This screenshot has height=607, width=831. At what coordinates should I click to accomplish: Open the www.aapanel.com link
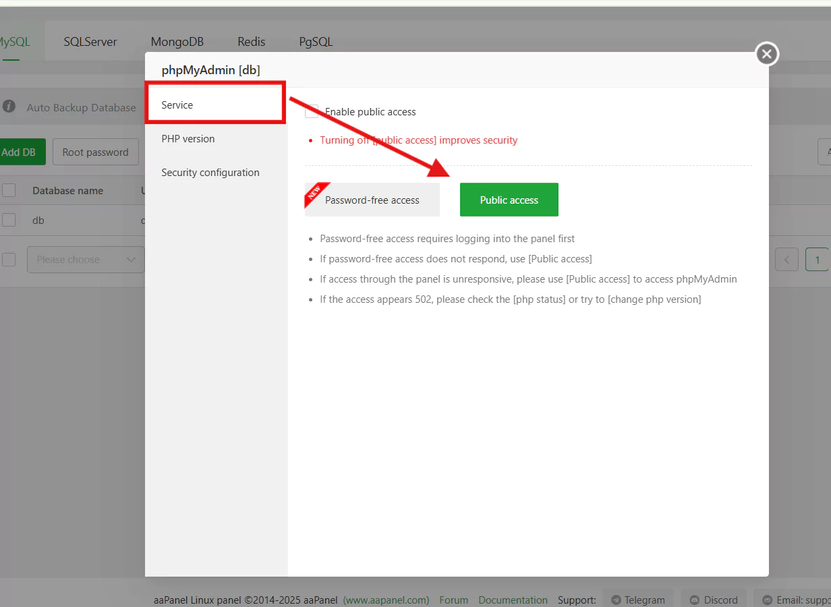pyautogui.click(x=386, y=600)
